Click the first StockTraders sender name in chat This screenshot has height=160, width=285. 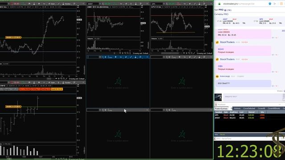pyautogui.click(x=227, y=42)
